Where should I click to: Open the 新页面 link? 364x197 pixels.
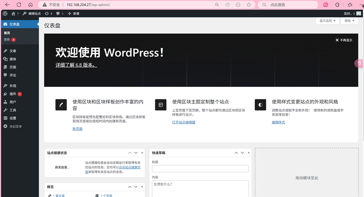pyautogui.click(x=77, y=129)
